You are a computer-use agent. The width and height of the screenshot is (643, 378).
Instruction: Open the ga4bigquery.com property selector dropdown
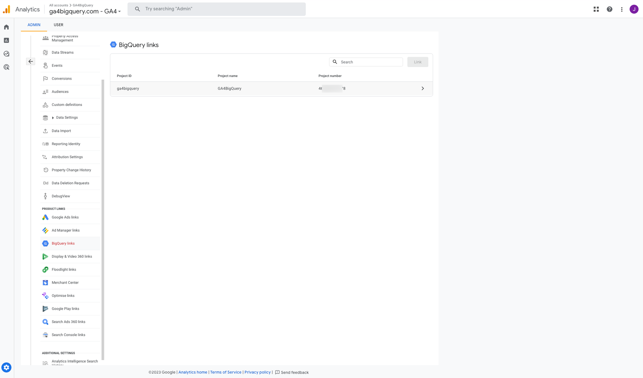click(x=85, y=11)
